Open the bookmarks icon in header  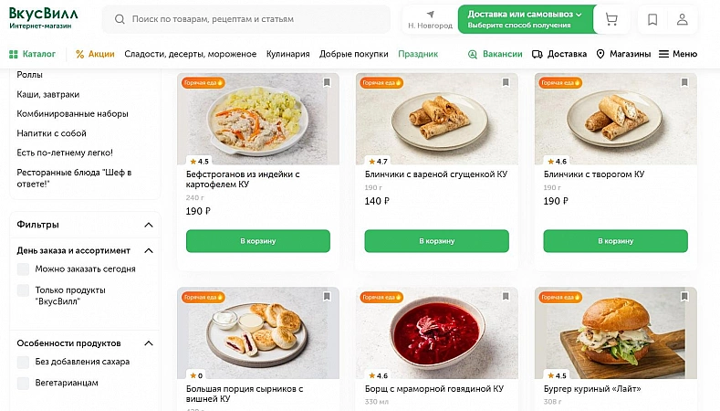coord(652,19)
